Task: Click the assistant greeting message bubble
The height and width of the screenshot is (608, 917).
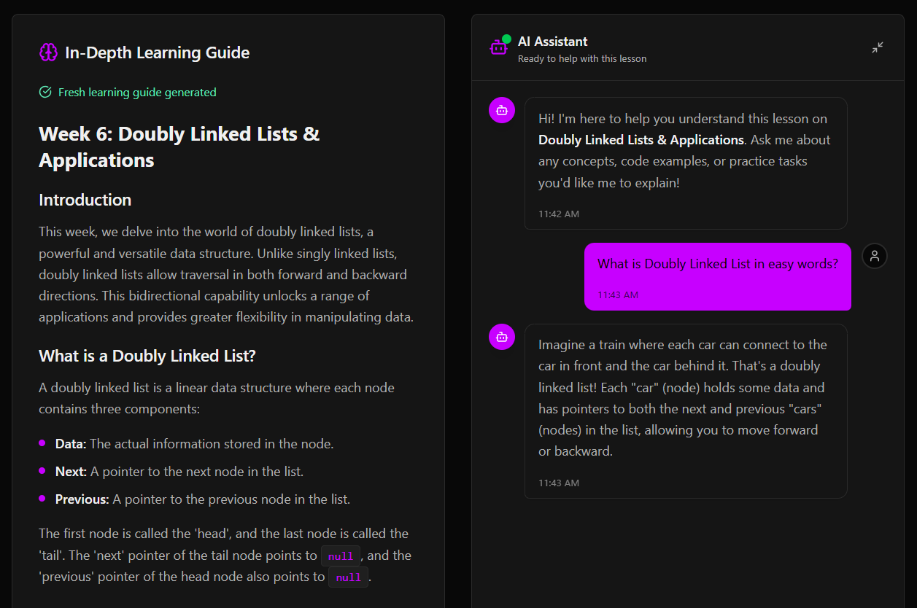Action: [686, 163]
